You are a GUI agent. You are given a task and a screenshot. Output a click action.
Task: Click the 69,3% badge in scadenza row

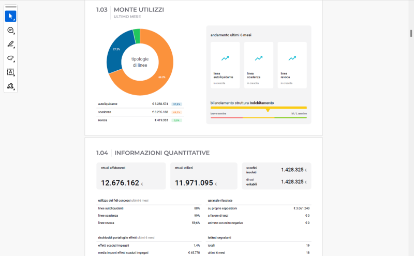(177, 112)
